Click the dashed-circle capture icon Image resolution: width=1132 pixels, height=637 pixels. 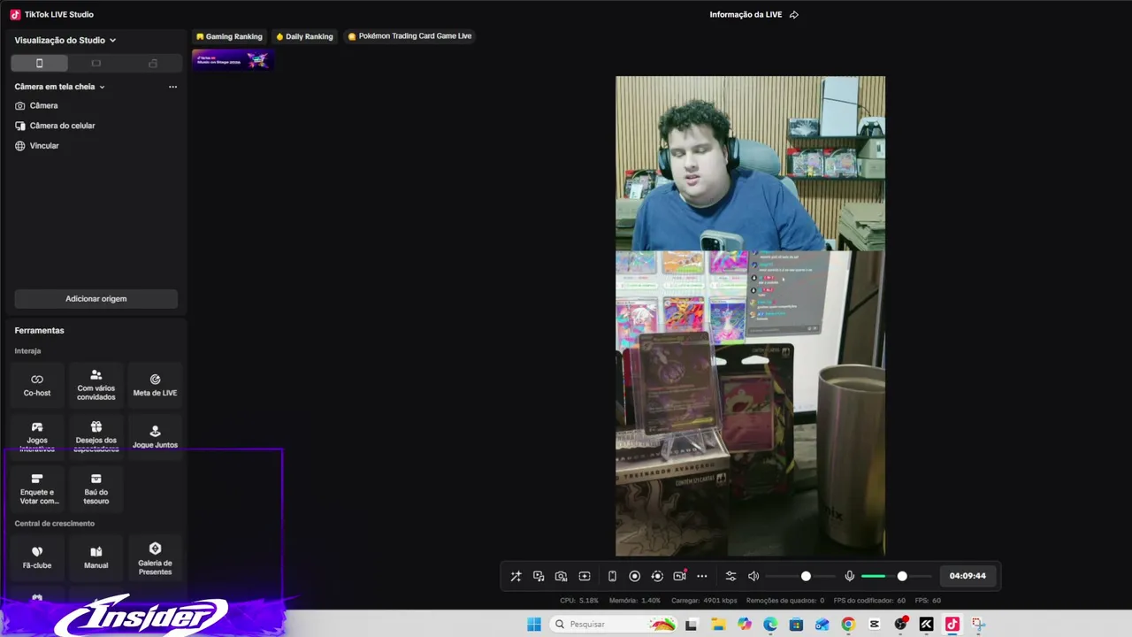click(657, 576)
